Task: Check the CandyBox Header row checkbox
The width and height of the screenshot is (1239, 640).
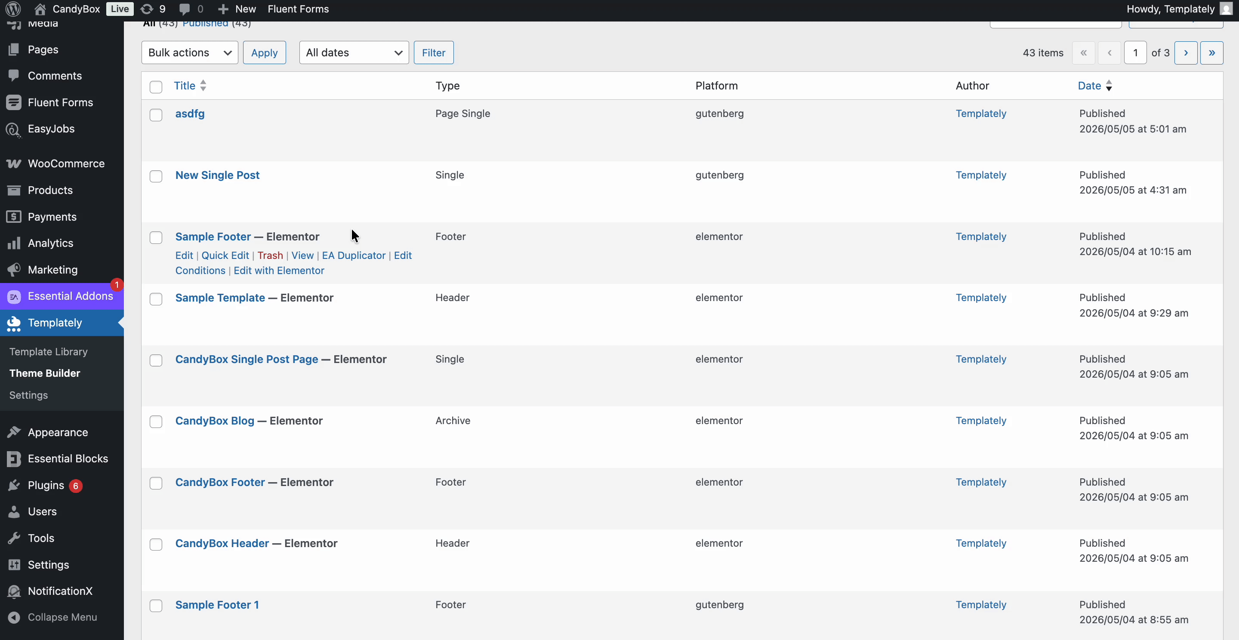Action: coord(156,545)
